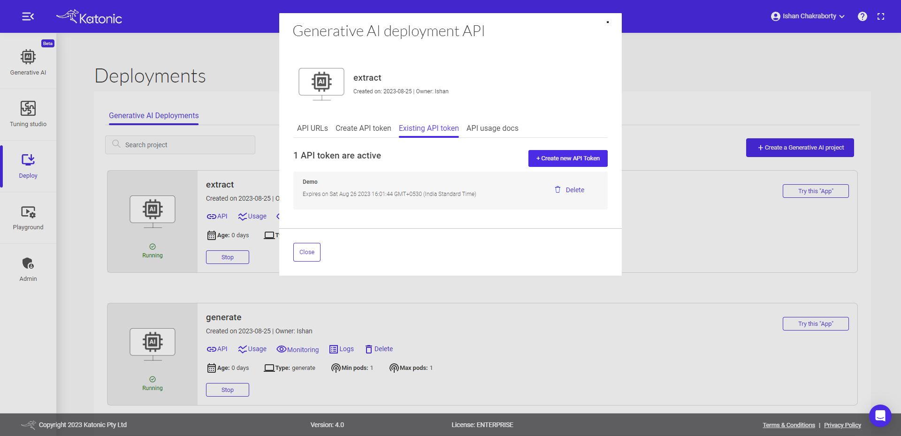The image size is (901, 436).
Task: Click calendar Age icon for extract
Action: [x=212, y=235]
